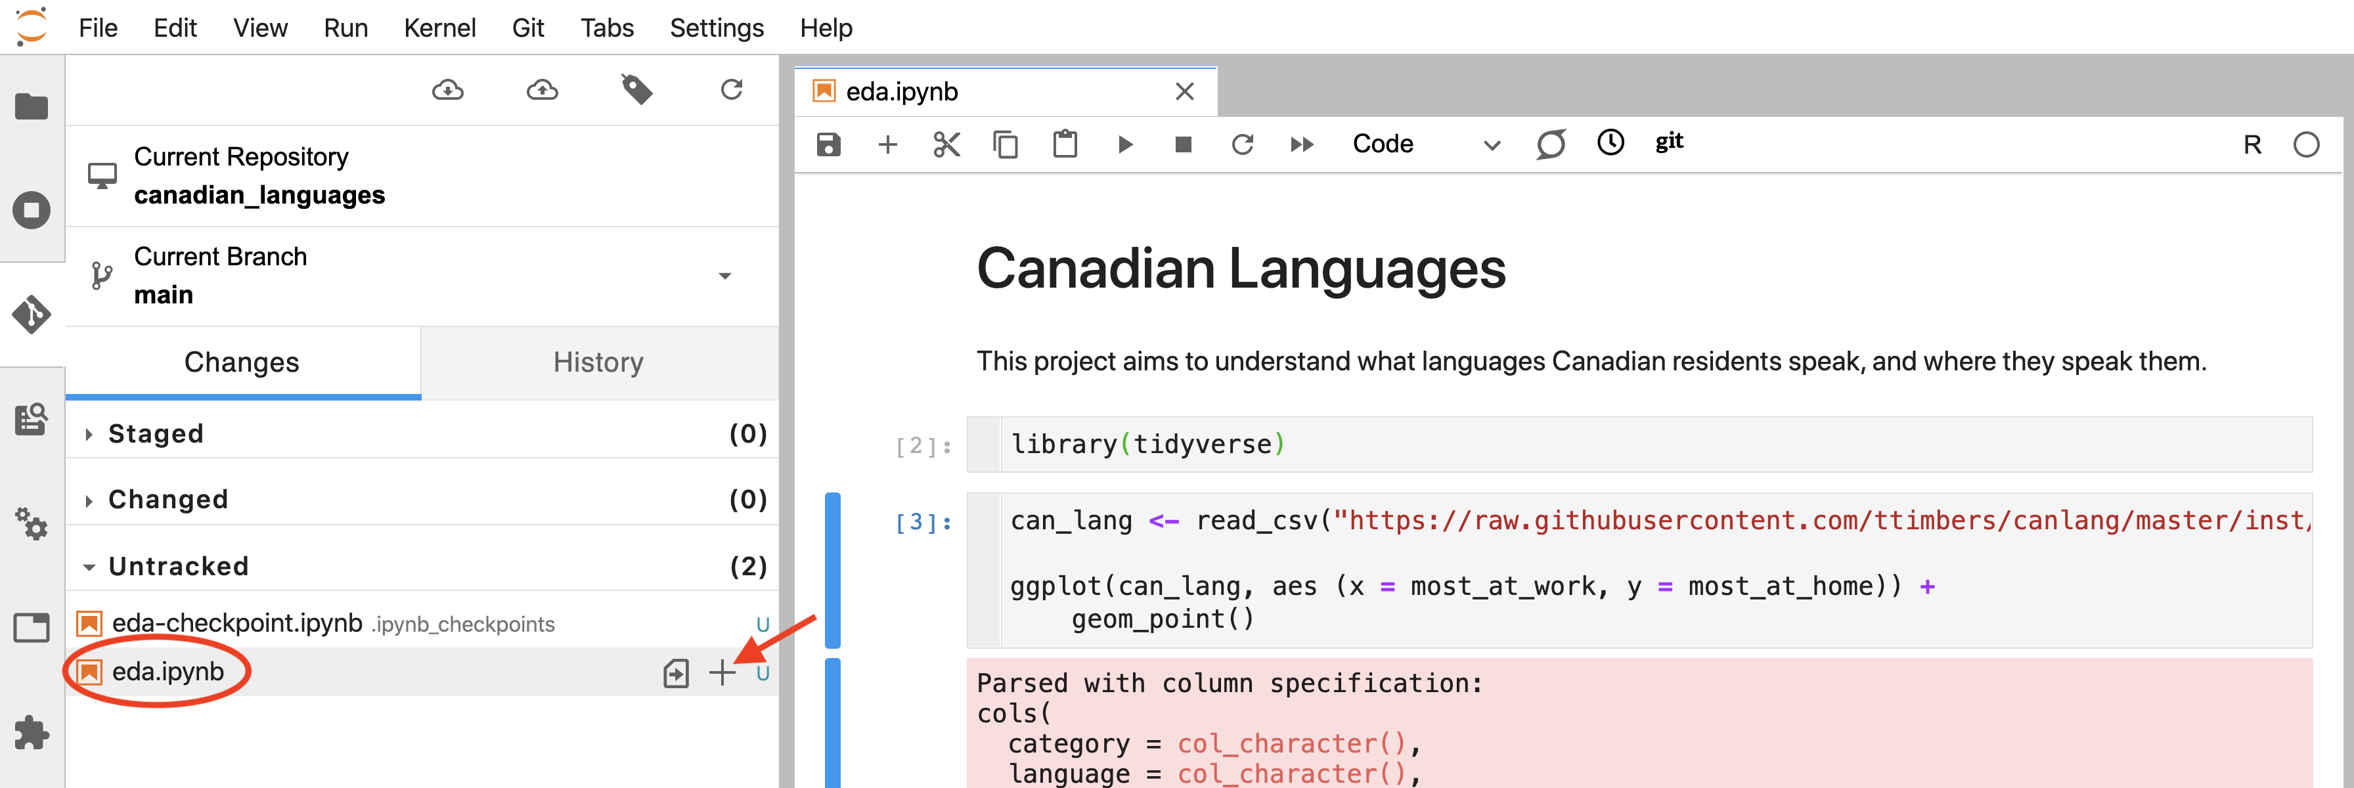This screenshot has width=2354, height=788.
Task: Click the save notebook icon
Action: [832, 144]
